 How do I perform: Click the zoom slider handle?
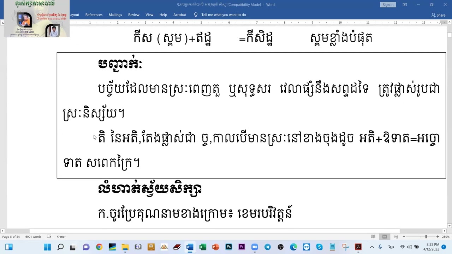point(426,237)
